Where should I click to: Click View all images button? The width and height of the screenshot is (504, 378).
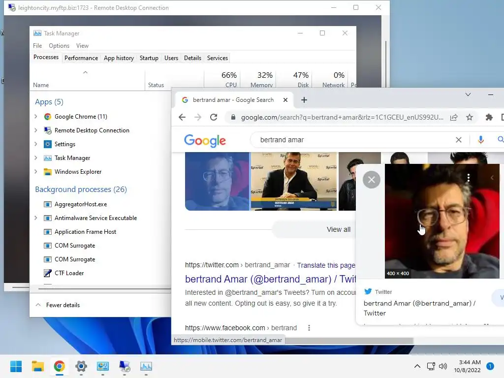click(339, 229)
